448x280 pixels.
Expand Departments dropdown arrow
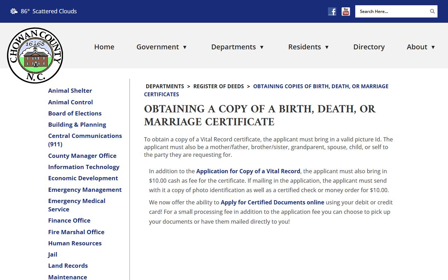pos(261,47)
